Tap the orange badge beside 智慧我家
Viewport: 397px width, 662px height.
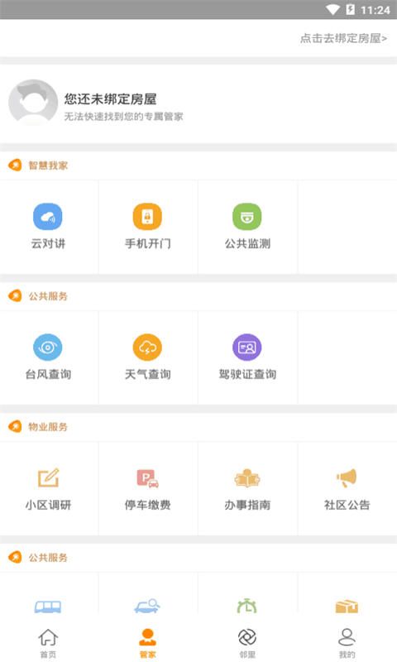[x=15, y=165]
